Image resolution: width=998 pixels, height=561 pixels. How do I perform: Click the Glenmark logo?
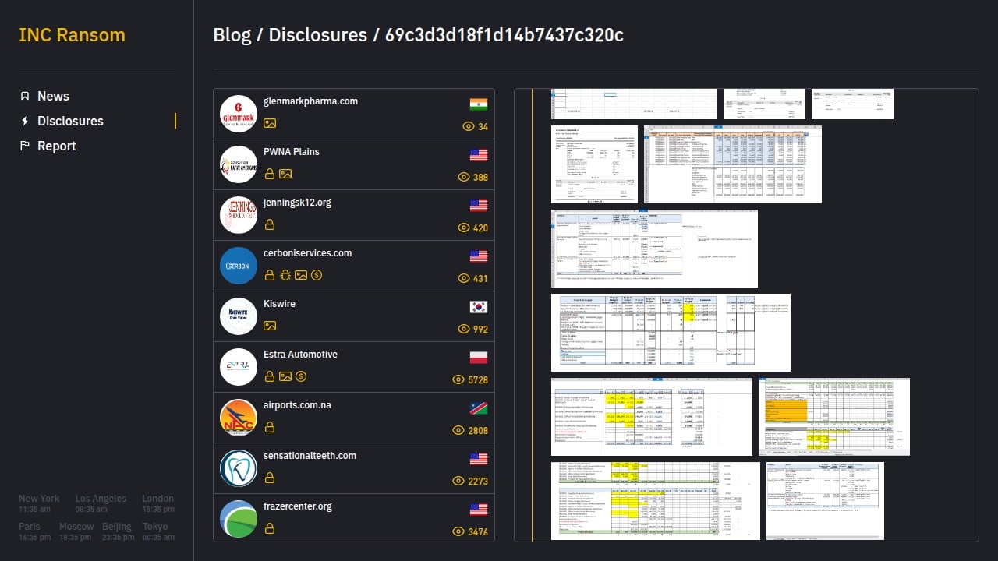point(239,114)
